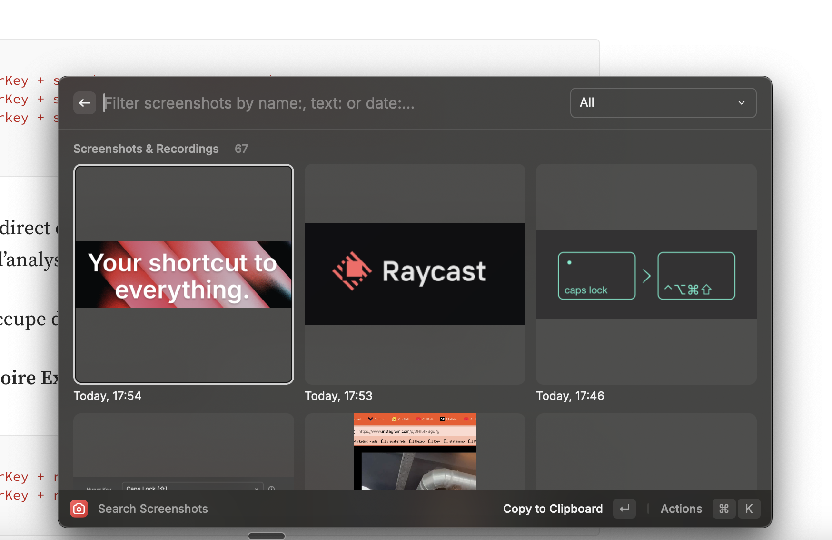Screen dimensions: 832x540
Task: Select the Raycast logo screenshot
Action: (x=415, y=274)
